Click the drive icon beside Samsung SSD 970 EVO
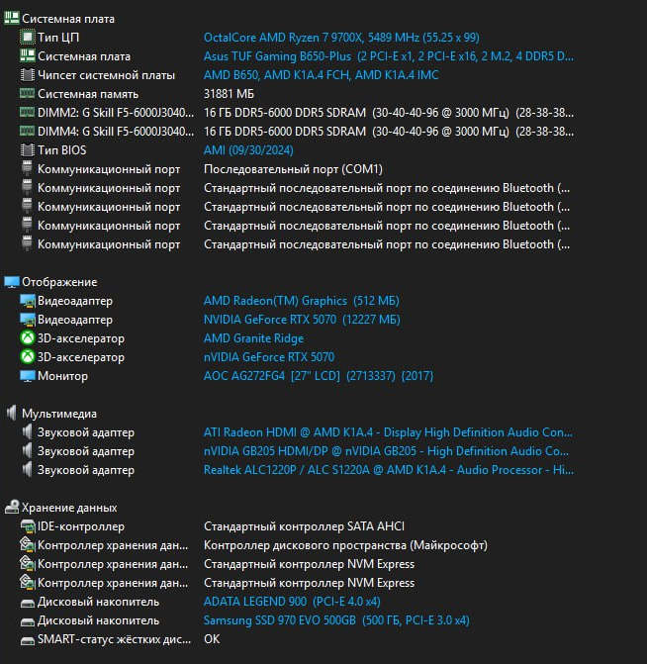This screenshot has width=647, height=664. pyautogui.click(x=28, y=621)
